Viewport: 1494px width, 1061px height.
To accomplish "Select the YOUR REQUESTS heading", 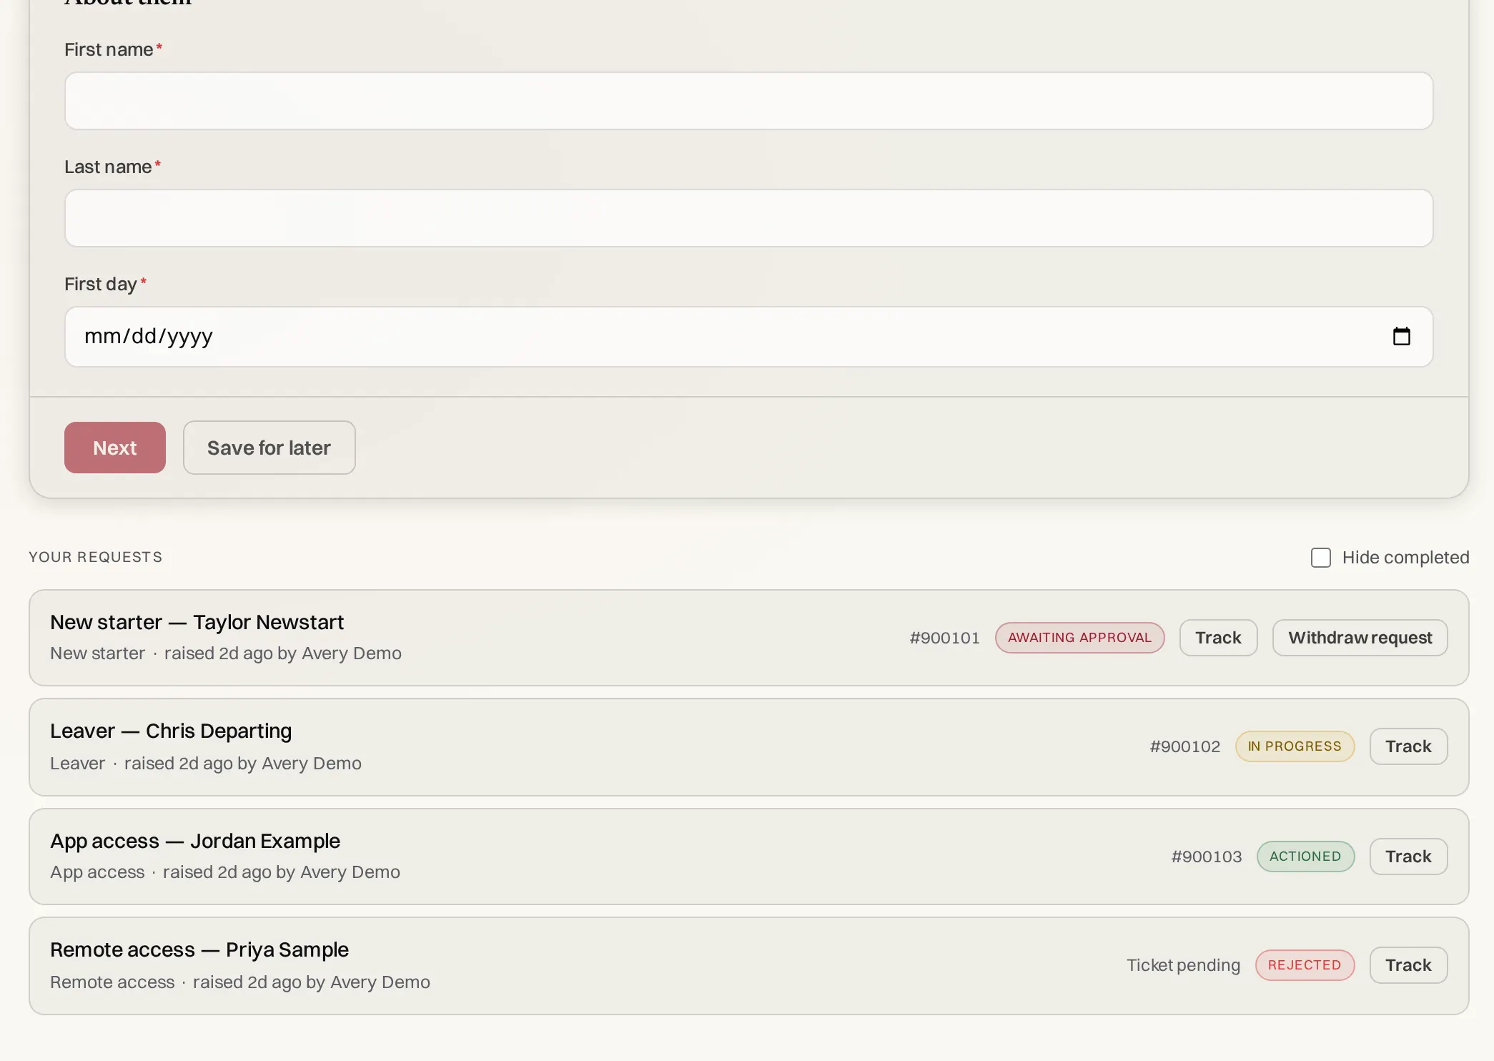I will point(95,557).
